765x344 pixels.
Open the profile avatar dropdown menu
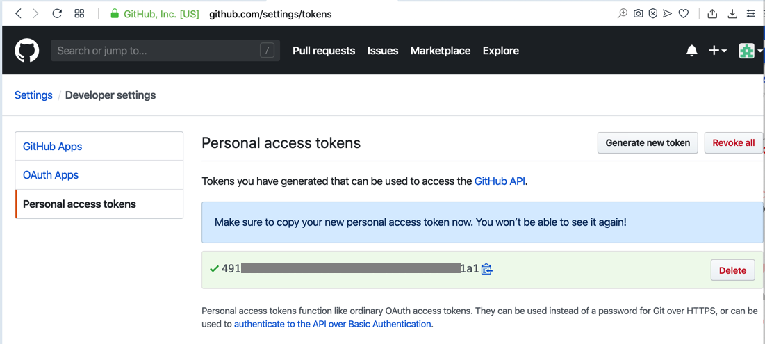[x=749, y=51]
